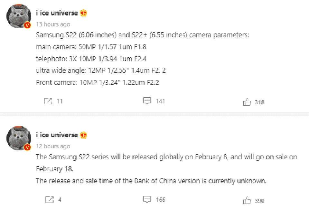
Task: View the 166 comments on the second post
Action: (x=147, y=199)
